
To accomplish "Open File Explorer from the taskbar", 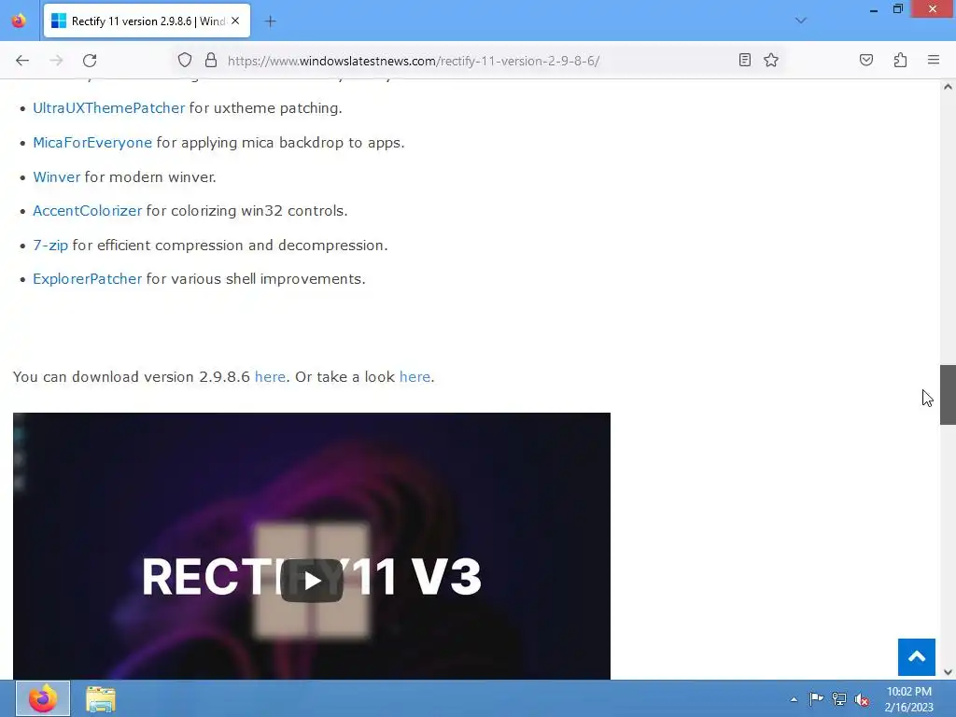I will [101, 698].
